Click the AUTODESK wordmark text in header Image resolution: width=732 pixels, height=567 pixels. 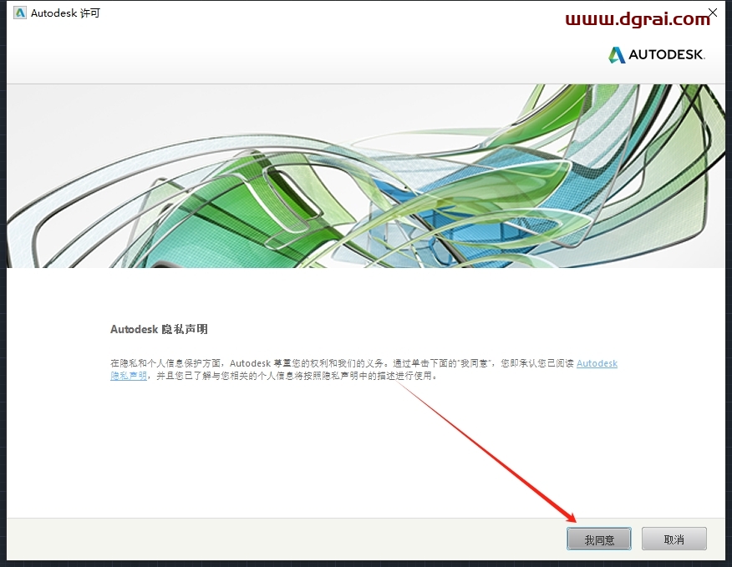pos(667,55)
